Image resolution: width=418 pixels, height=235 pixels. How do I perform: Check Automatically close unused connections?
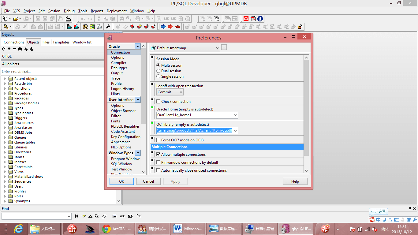coord(159,170)
